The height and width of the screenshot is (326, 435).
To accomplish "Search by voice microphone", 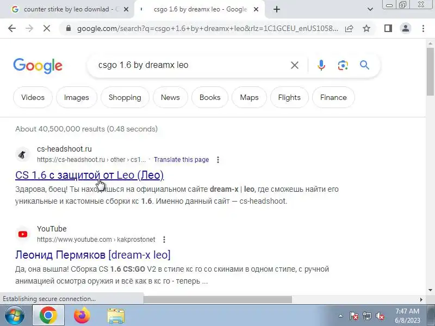I will [x=321, y=65].
